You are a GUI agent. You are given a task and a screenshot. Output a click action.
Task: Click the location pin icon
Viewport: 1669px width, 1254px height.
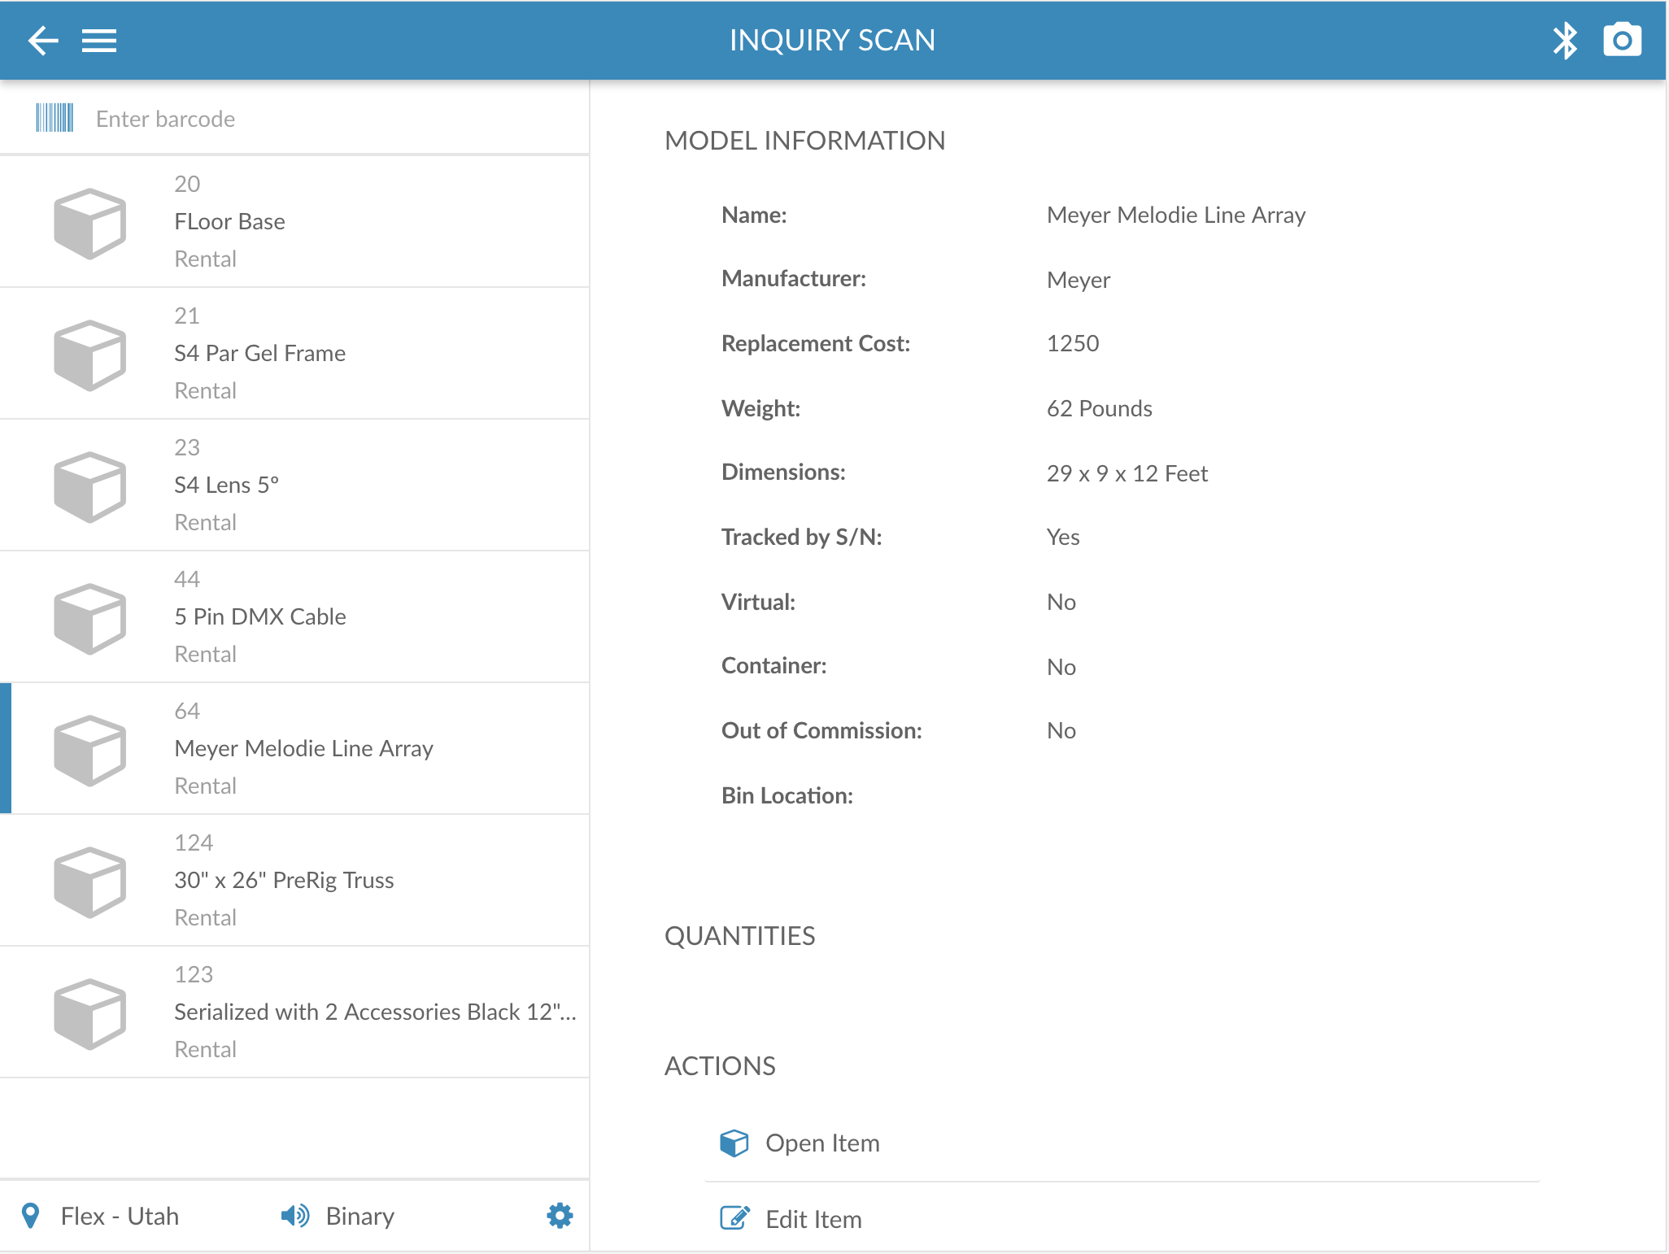point(31,1216)
